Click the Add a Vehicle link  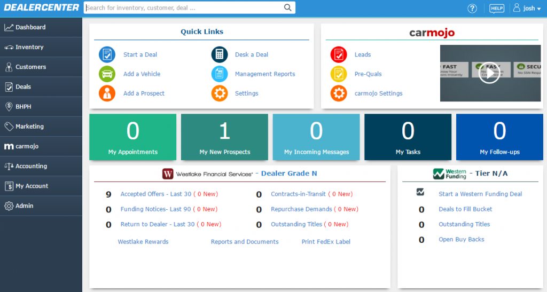(142, 74)
